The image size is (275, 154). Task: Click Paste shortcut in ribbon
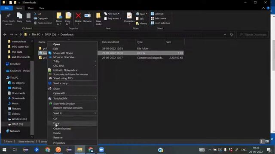[x=43, y=23]
